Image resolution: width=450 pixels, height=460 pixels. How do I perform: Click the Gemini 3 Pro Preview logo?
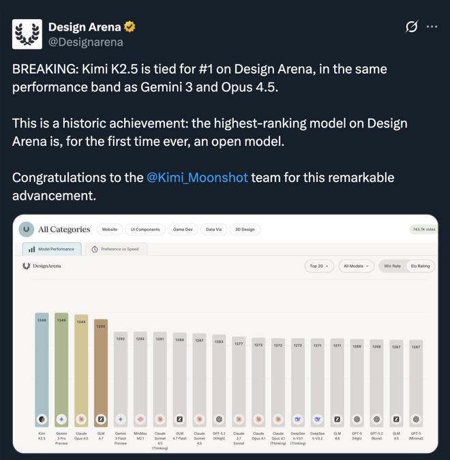[61, 418]
